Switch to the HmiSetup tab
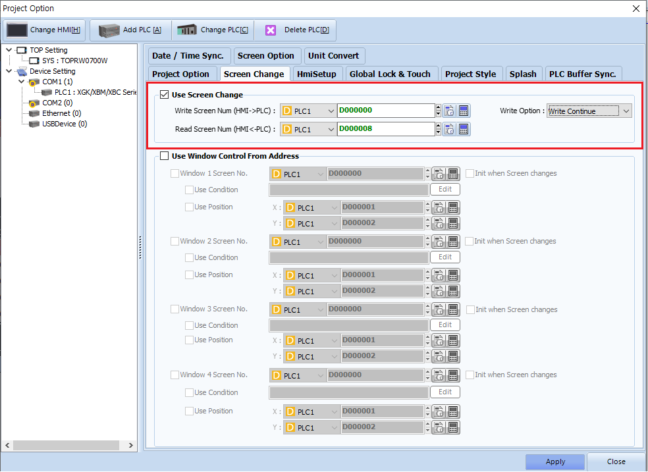This screenshot has width=648, height=472. click(317, 74)
